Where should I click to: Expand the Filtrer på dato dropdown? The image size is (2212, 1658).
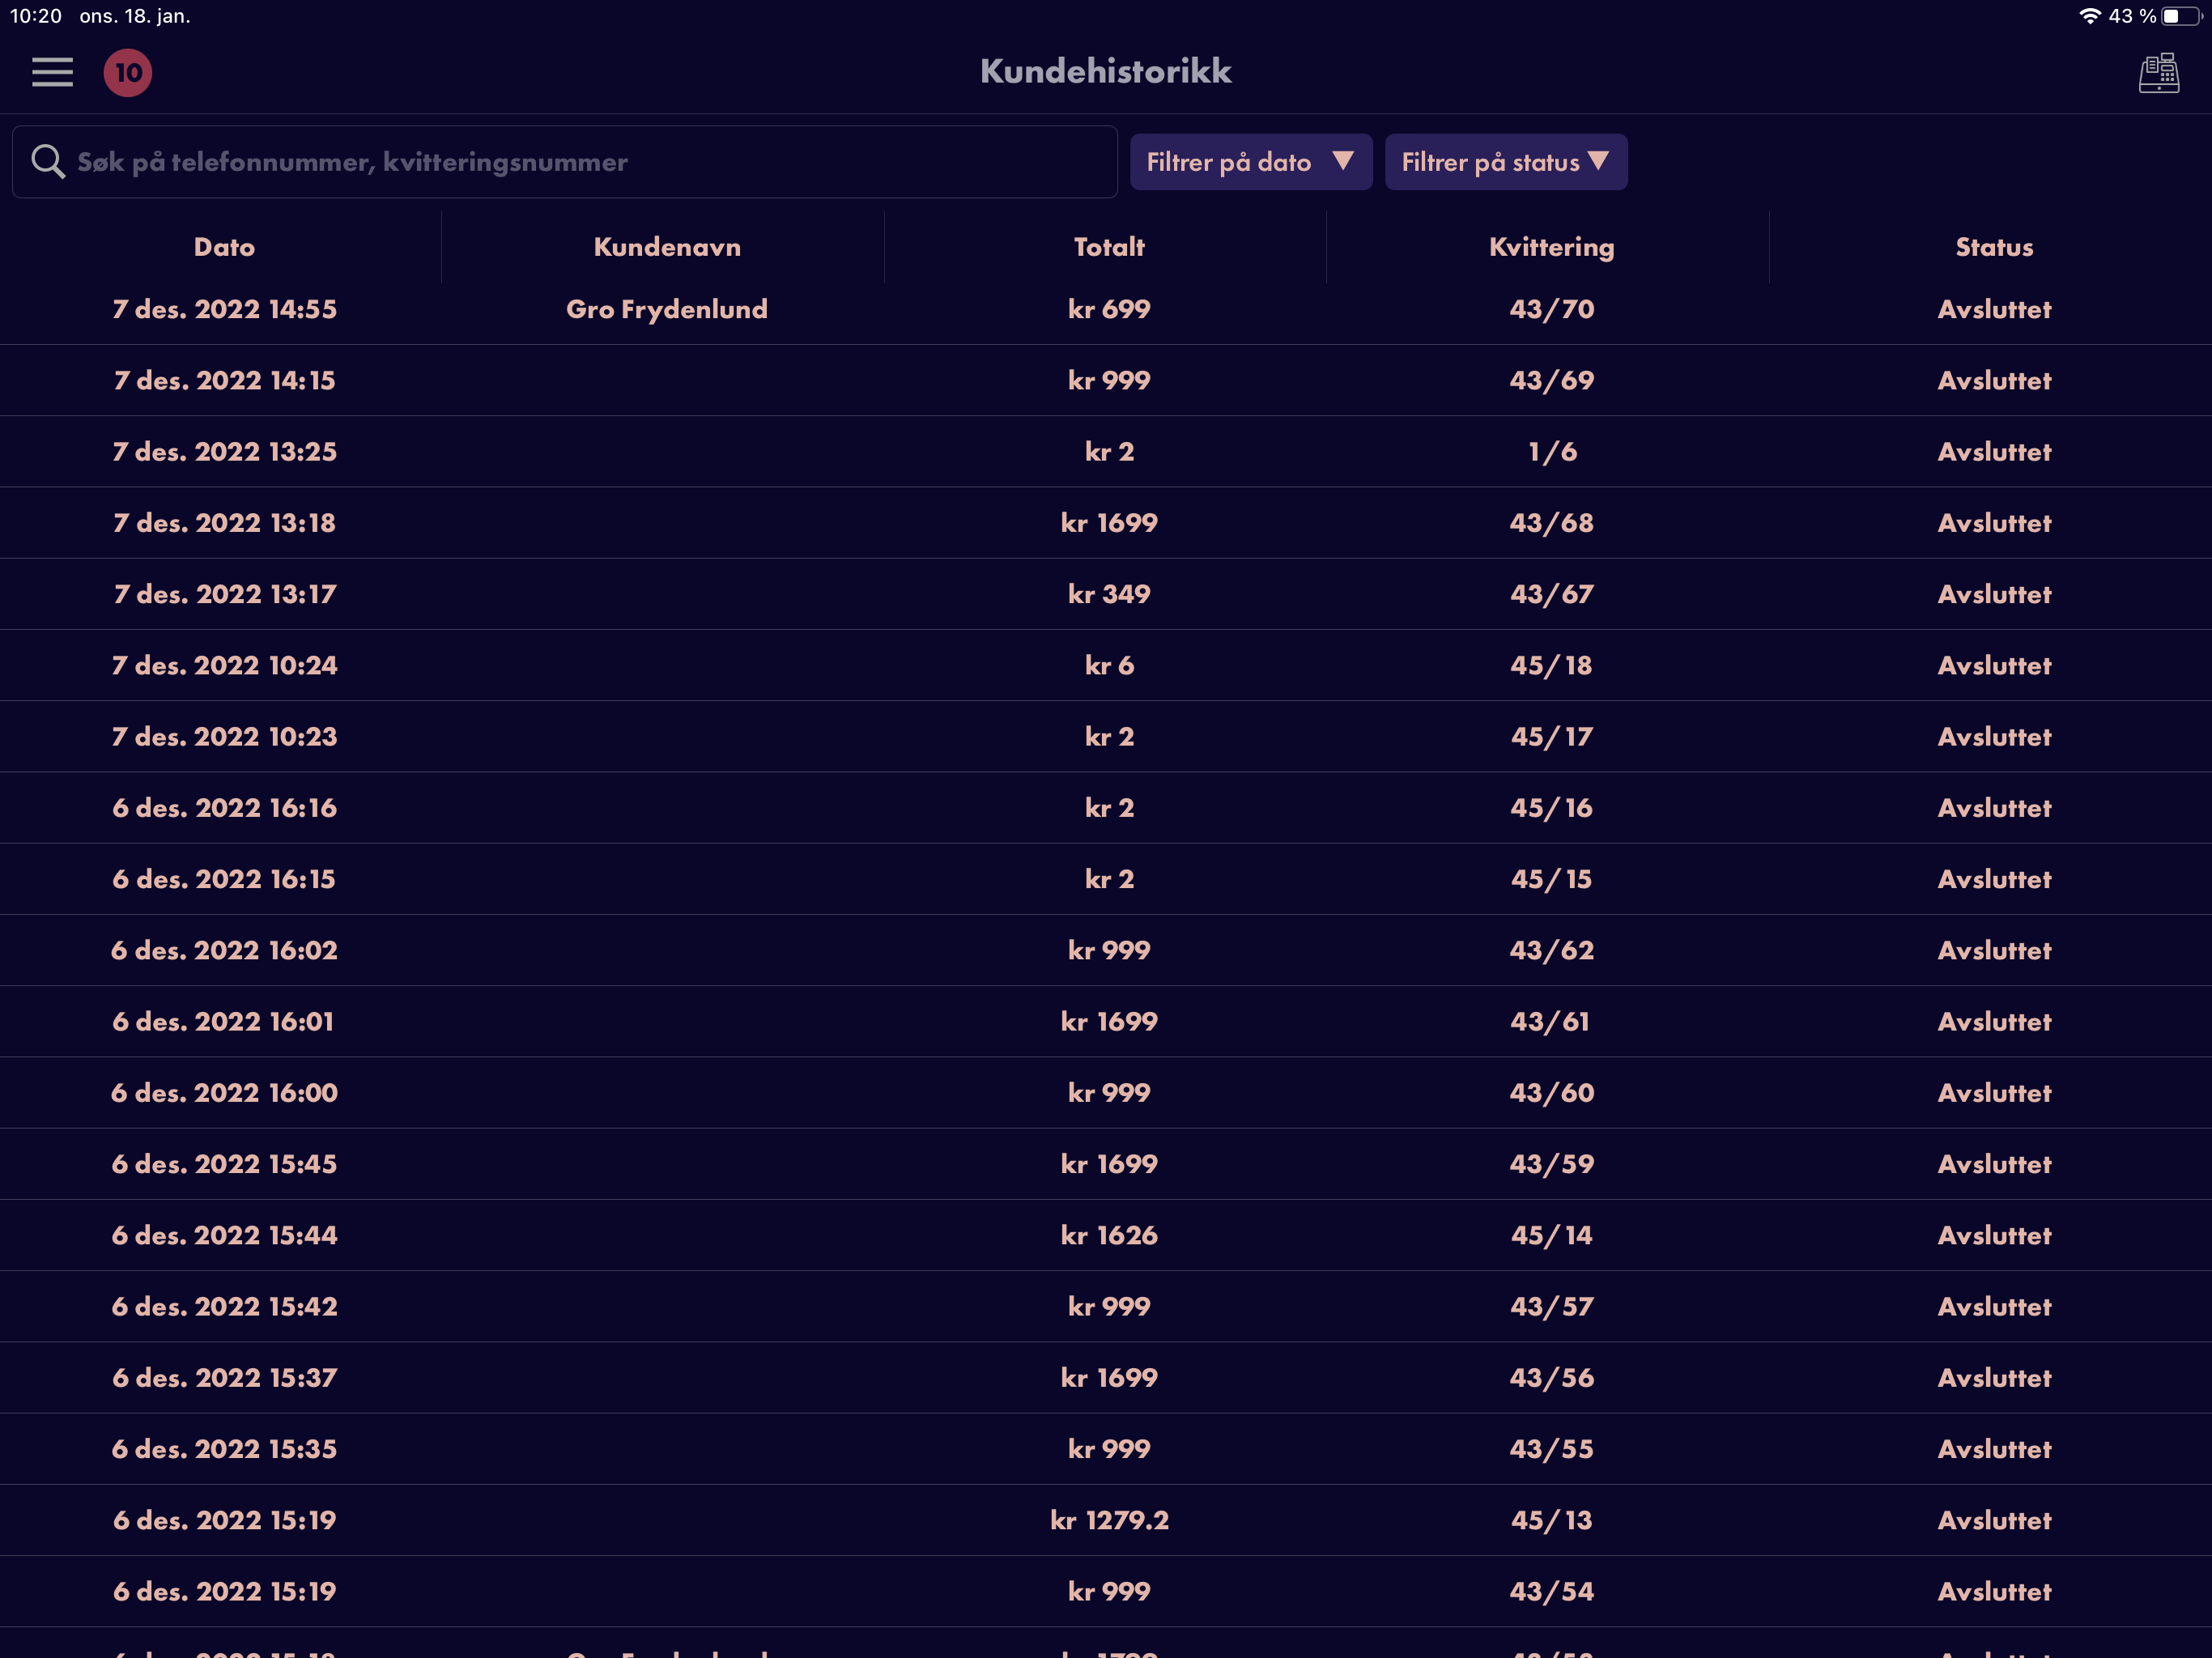point(1250,162)
